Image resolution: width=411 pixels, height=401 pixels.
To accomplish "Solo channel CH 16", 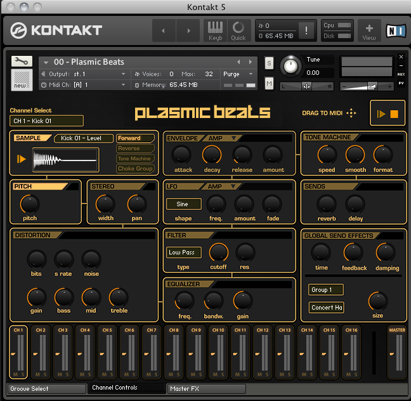I will (355, 374).
